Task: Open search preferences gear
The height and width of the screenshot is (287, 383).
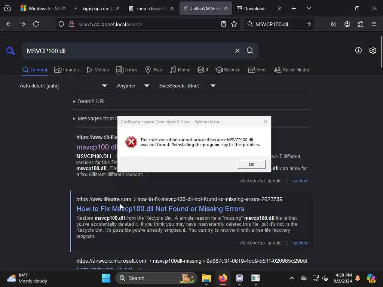Action: pos(373,50)
